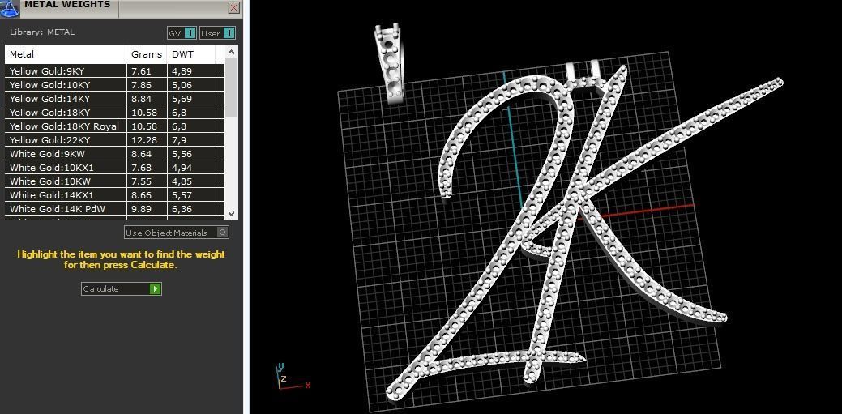Click the 7.61 grams value
Screen dimensions: 842x414
141,70
